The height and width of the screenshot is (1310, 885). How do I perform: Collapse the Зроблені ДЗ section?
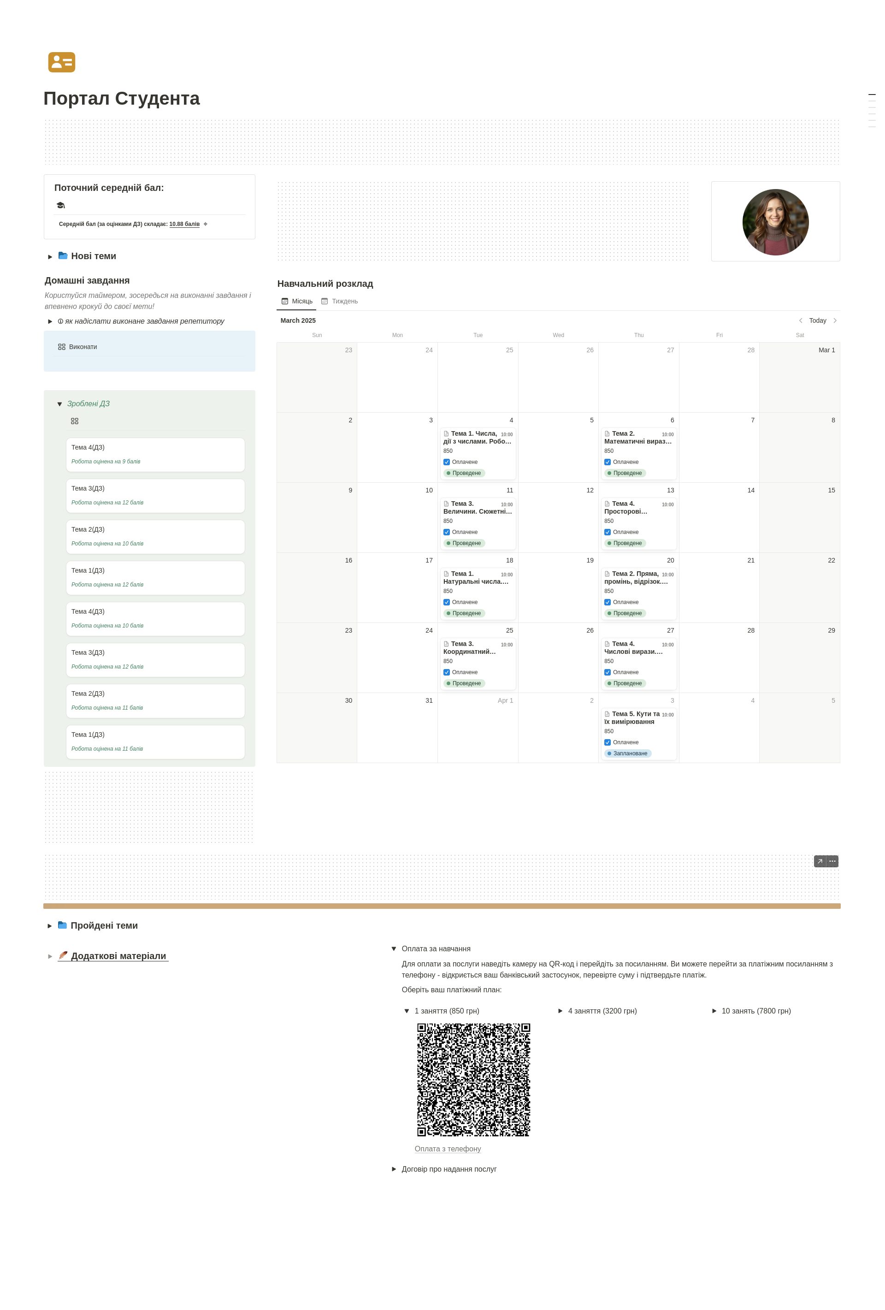[60, 404]
